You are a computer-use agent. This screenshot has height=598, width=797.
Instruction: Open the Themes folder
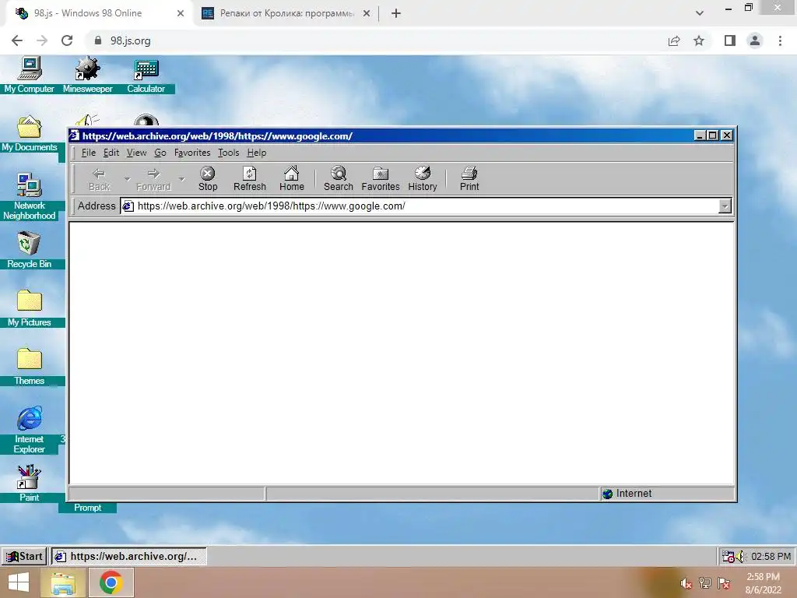click(29, 367)
